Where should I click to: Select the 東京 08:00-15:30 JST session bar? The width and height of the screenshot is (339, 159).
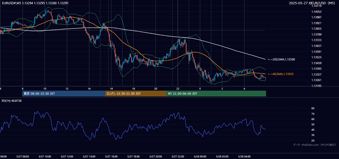pyautogui.click(x=64, y=94)
